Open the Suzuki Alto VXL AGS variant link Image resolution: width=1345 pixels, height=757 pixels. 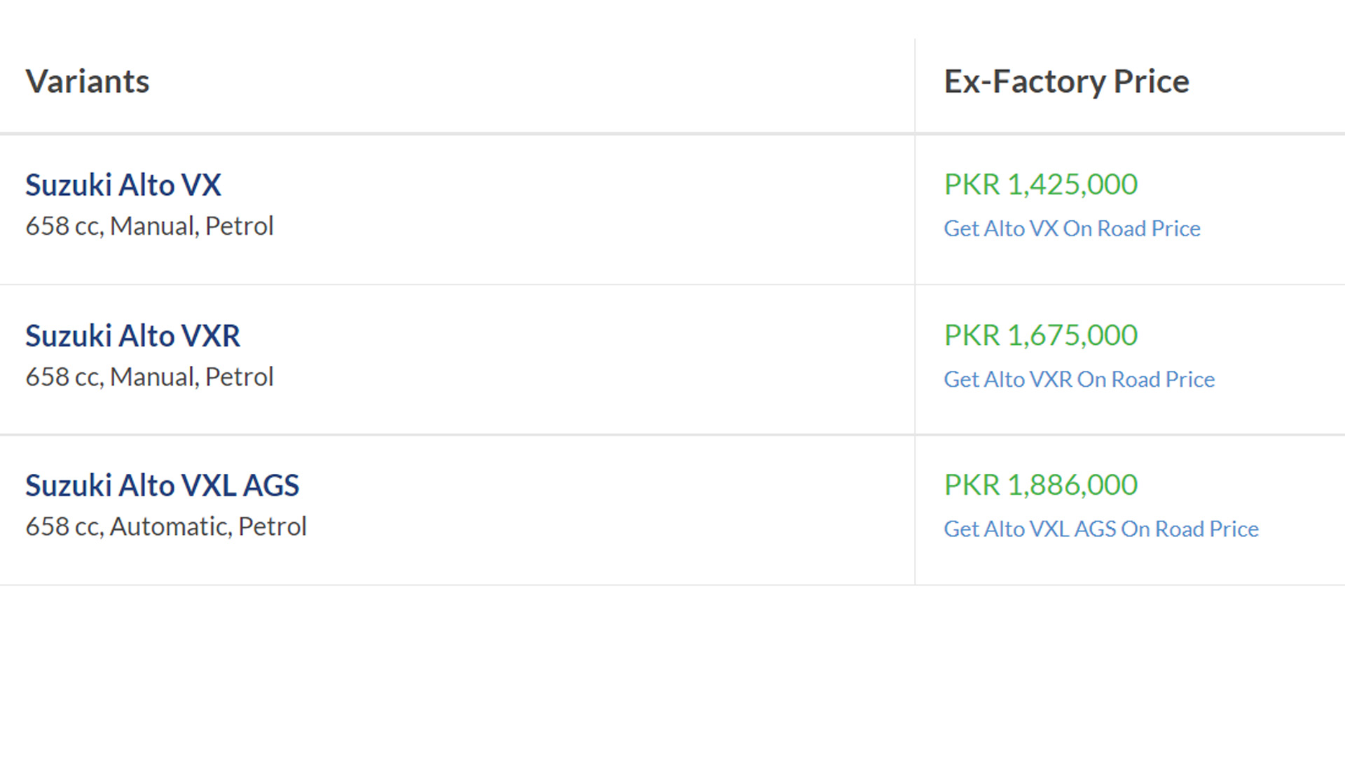(x=163, y=485)
